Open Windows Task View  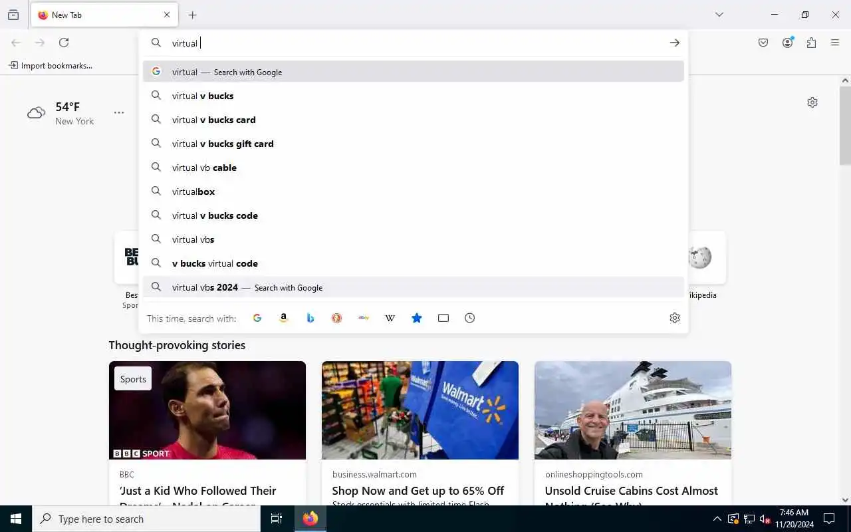[277, 519]
